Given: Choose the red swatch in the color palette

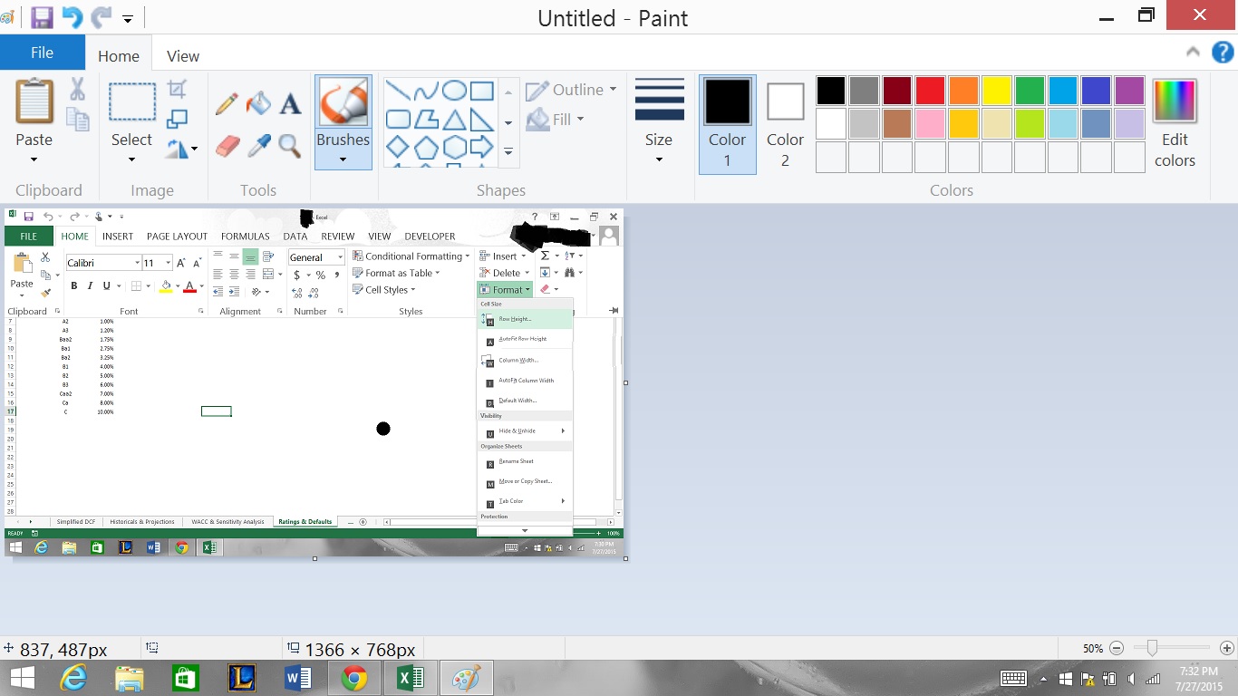Looking at the screenshot, I should coord(930,91).
